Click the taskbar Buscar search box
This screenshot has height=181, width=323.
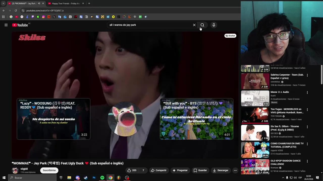(x=32, y=178)
